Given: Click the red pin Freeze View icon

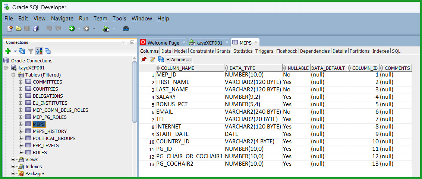Looking at the screenshot, I should pos(144,59).
